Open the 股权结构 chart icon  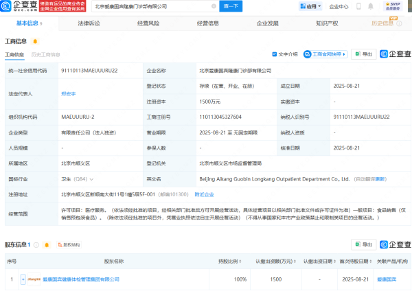coord(67,244)
